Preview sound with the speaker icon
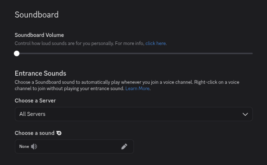This screenshot has width=267, height=165. [34, 146]
